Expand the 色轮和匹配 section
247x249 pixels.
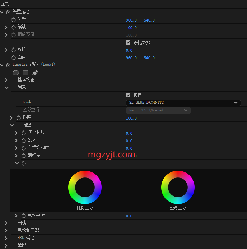[x=6, y=231]
